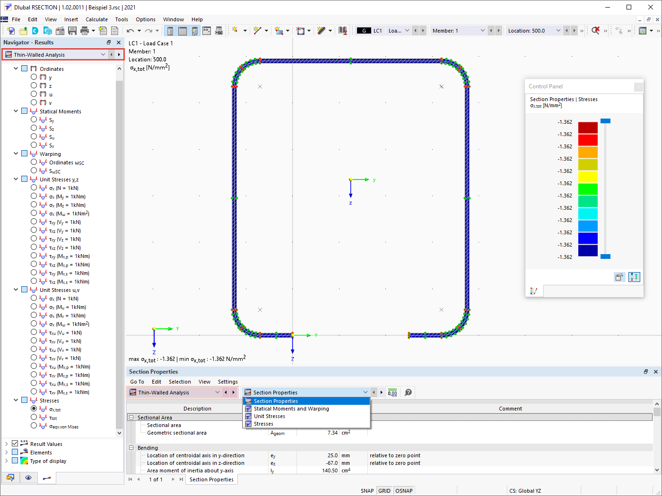Open the Calculate menu
The image size is (662, 496).
coord(96,19)
